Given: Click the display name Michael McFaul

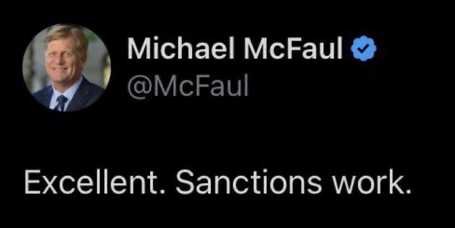Looking at the screenshot, I should pyautogui.click(x=235, y=49).
